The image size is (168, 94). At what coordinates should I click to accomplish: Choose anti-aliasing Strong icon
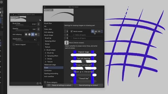(x=36, y=34)
